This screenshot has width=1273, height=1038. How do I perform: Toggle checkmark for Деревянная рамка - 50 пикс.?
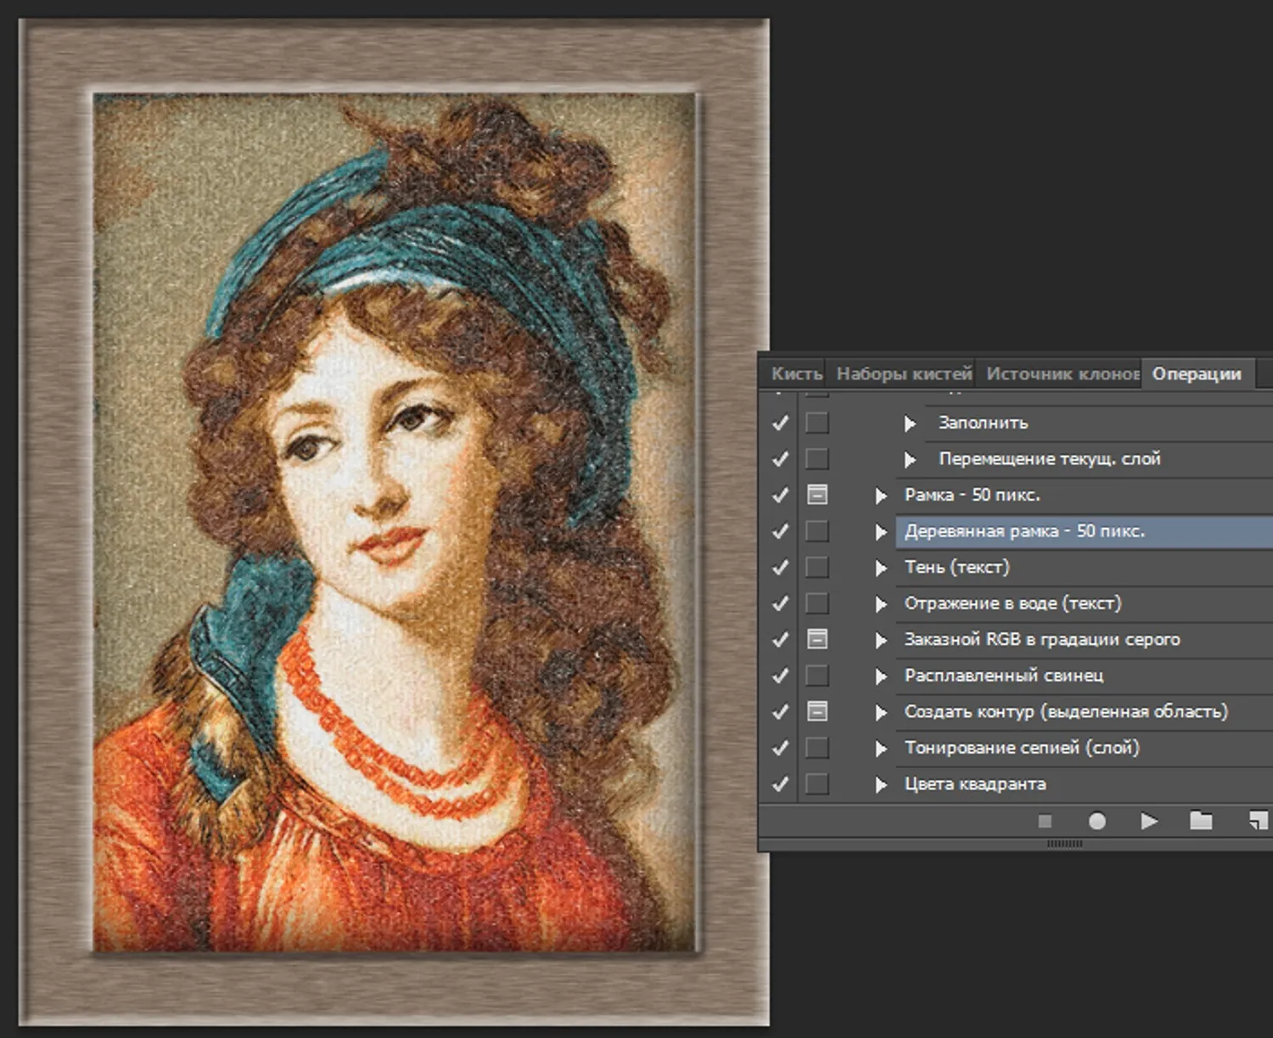[x=781, y=531]
